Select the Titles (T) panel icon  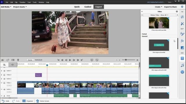(182, 58)
